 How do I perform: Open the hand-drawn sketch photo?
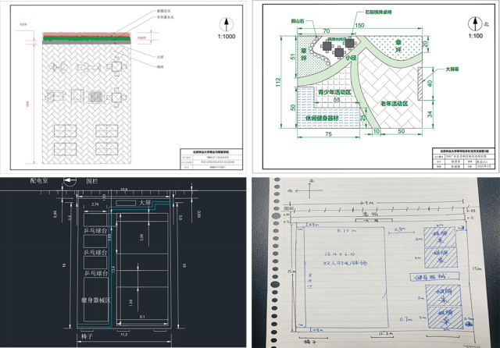point(376,261)
